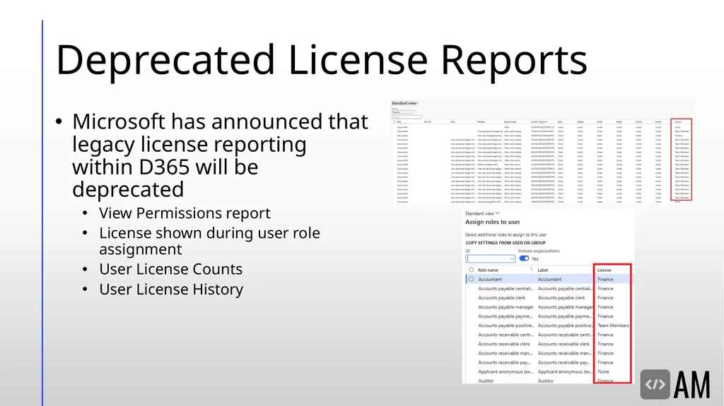The width and height of the screenshot is (724, 406).
Task: Select role name 'Auditor'
Action: pyautogui.click(x=486, y=381)
